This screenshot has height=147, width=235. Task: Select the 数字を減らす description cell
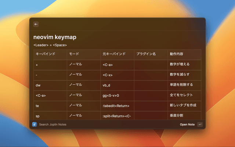(180, 75)
